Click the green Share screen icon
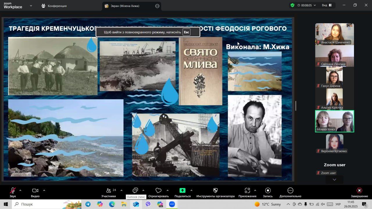This screenshot has height=209, width=372. (x=183, y=191)
